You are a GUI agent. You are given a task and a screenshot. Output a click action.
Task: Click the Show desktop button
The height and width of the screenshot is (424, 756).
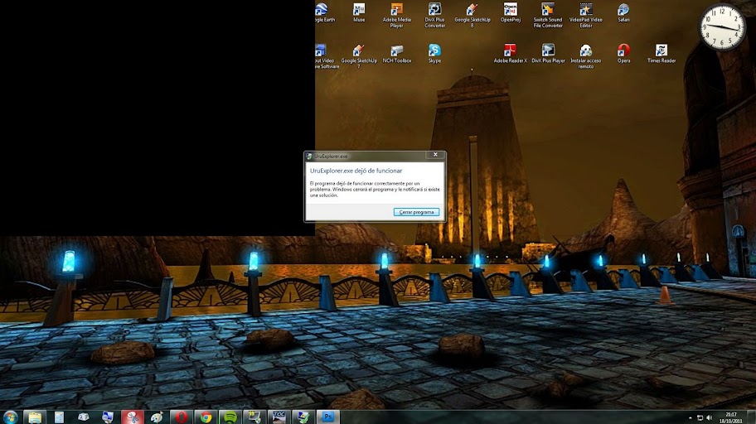(x=751, y=417)
